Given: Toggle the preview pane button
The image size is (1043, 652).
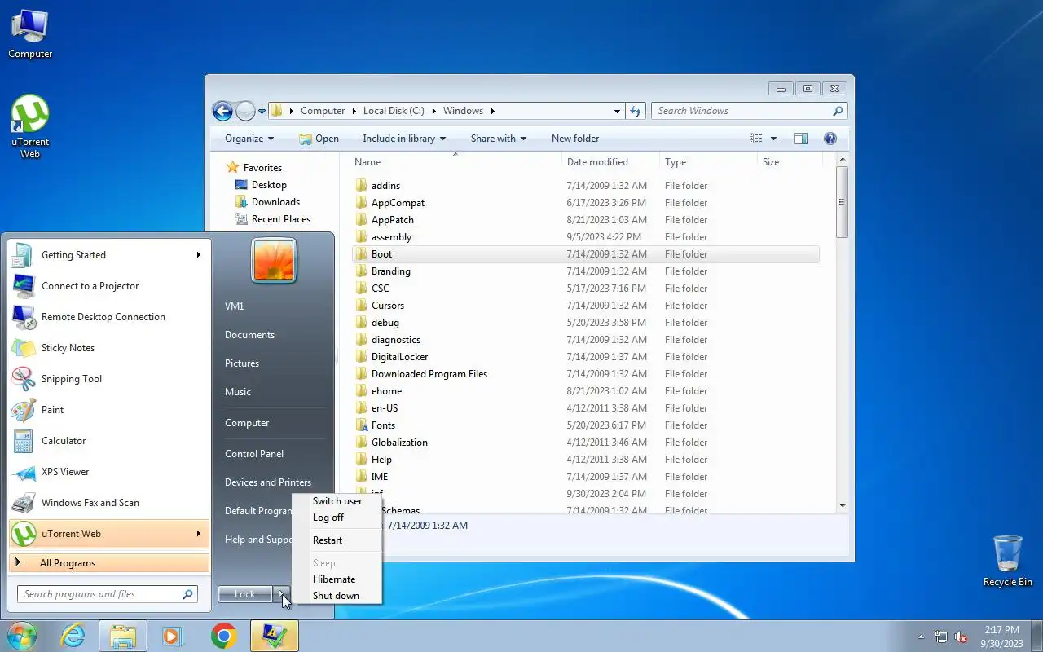Looking at the screenshot, I should (x=801, y=139).
